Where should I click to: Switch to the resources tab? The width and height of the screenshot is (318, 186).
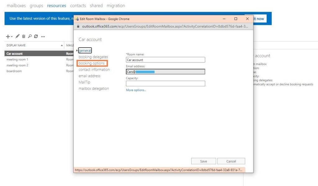click(x=56, y=5)
